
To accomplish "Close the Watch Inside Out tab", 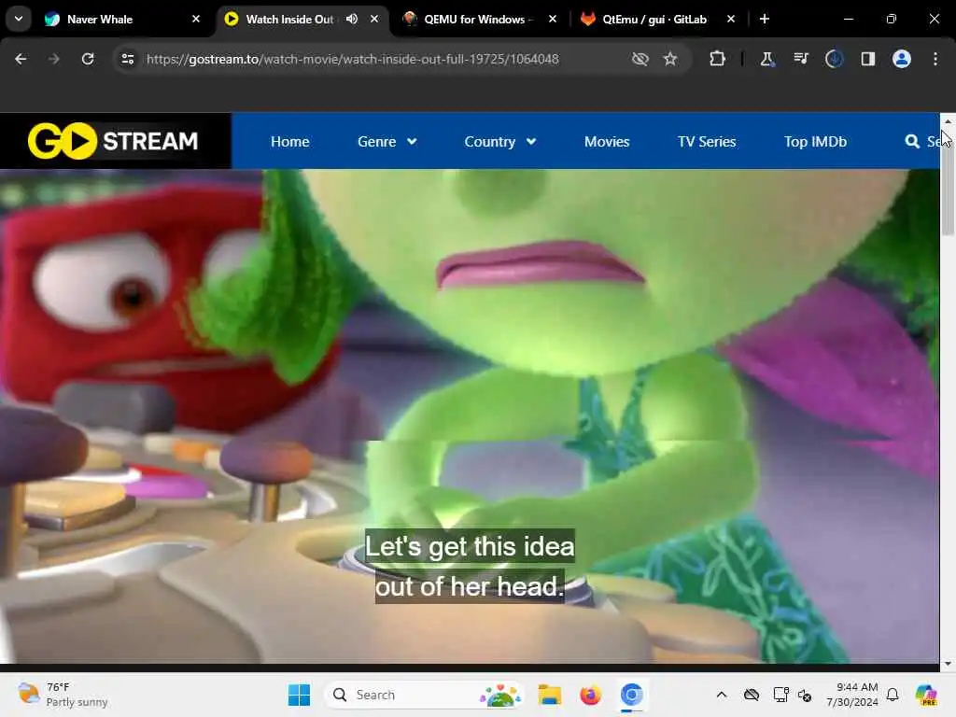I will tap(374, 19).
